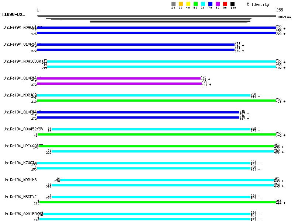
Task: Select the UniRef90_W9R1H3 sequence label
Action: (20, 180)
